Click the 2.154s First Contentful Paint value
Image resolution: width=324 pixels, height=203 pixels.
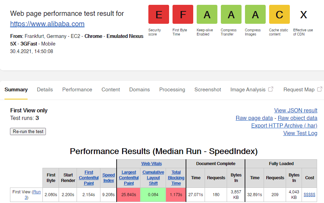[88, 194]
